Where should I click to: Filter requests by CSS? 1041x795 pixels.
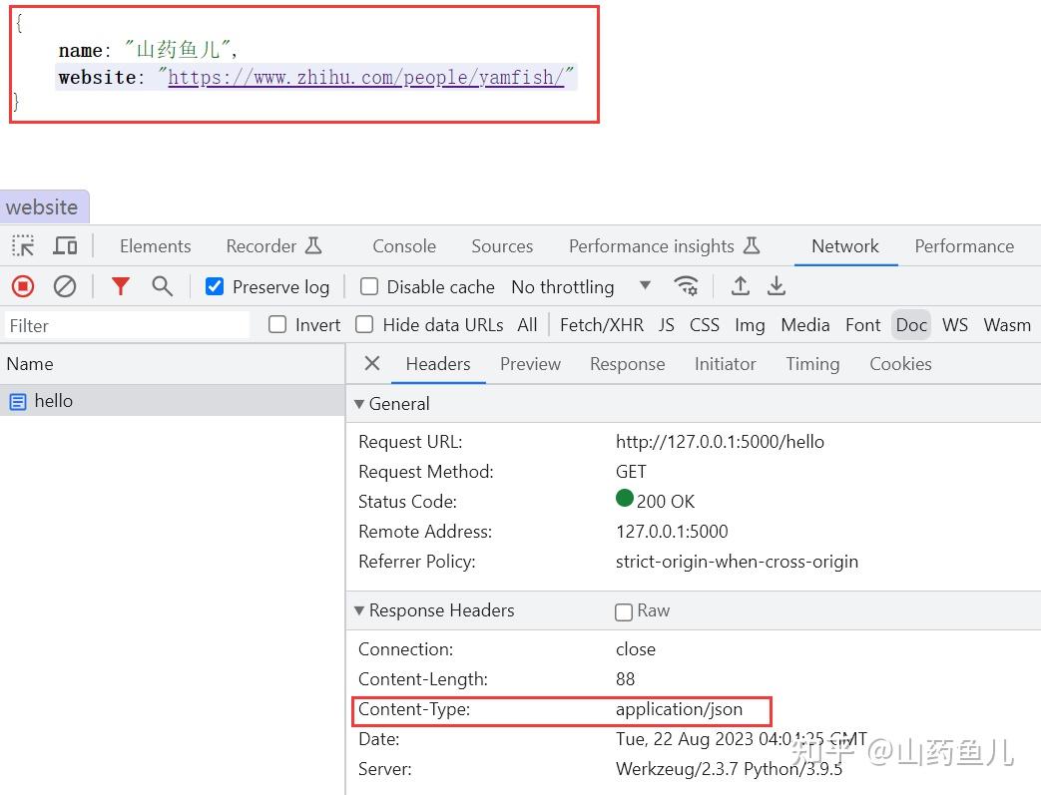[x=705, y=325]
